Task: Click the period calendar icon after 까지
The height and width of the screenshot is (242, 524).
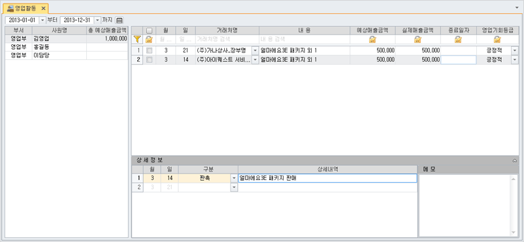Action: [x=120, y=20]
